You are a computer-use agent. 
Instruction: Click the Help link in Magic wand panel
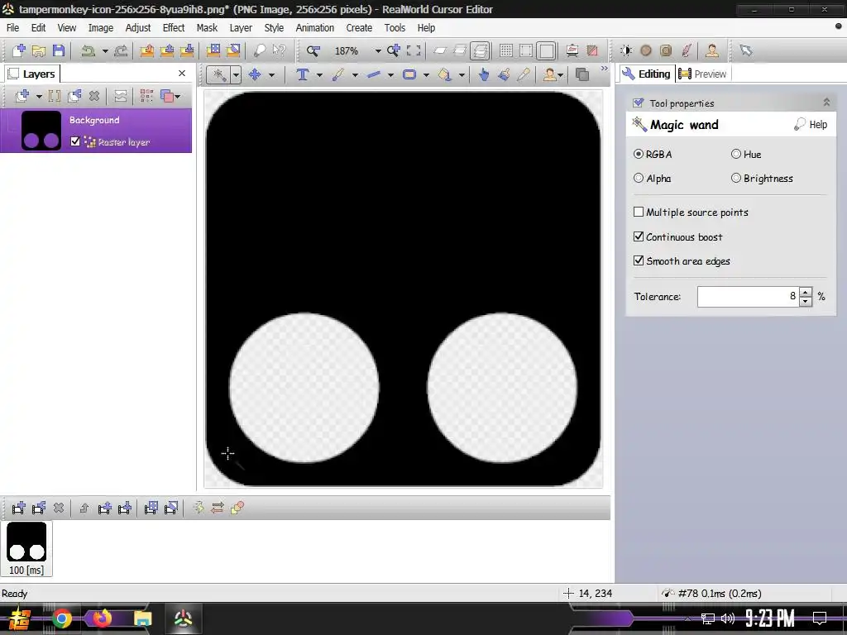click(811, 125)
